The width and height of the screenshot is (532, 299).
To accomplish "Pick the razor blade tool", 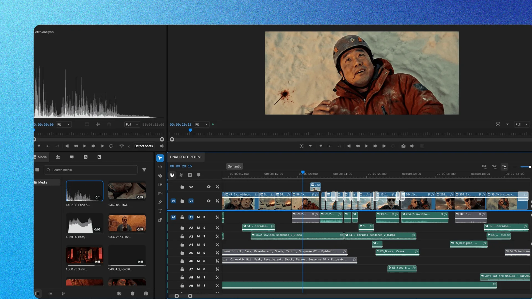I will point(160,176).
